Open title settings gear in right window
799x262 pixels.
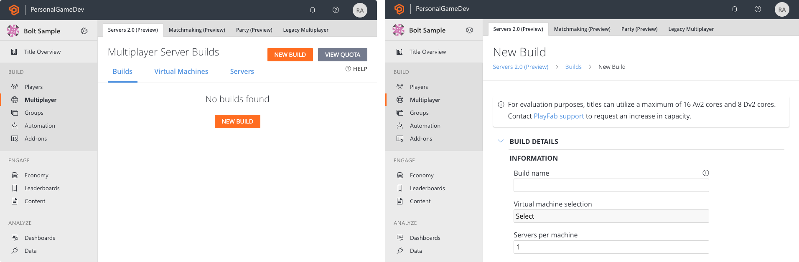pyautogui.click(x=469, y=30)
